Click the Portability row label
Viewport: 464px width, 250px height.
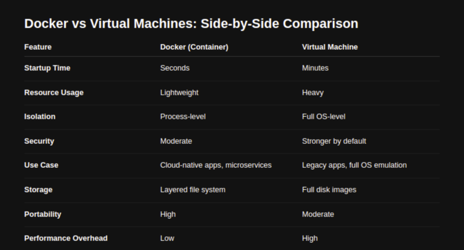click(x=43, y=214)
